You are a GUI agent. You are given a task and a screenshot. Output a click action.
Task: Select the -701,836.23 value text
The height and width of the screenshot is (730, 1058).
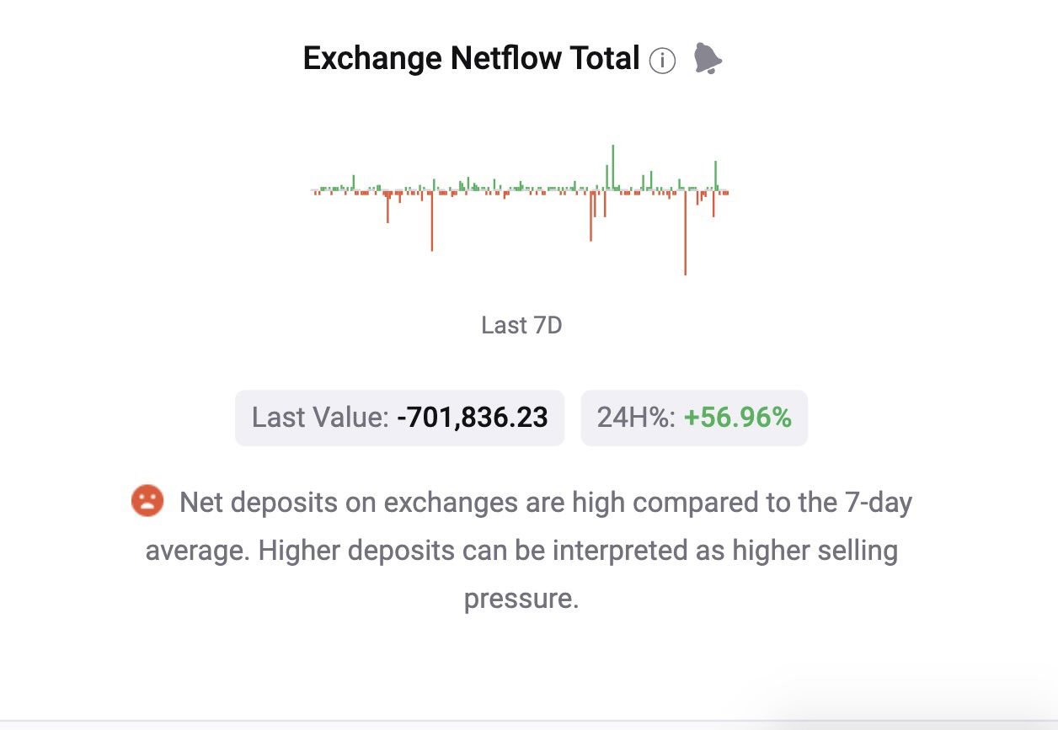click(x=473, y=418)
